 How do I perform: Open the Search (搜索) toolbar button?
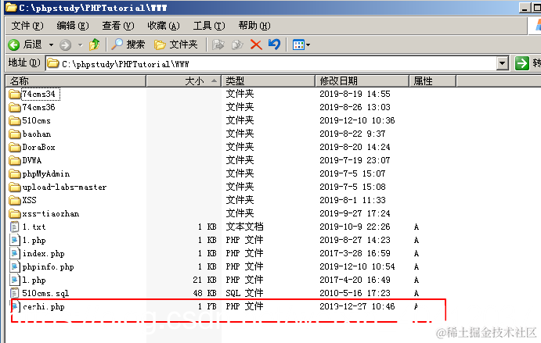coord(128,45)
